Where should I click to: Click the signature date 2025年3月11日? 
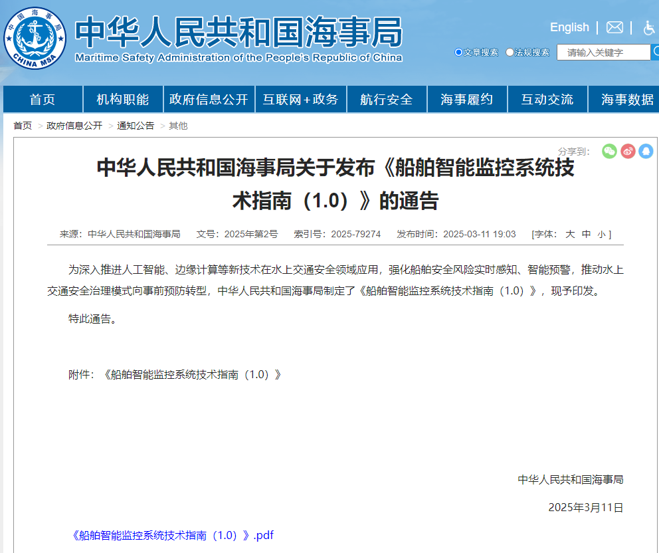coord(585,508)
